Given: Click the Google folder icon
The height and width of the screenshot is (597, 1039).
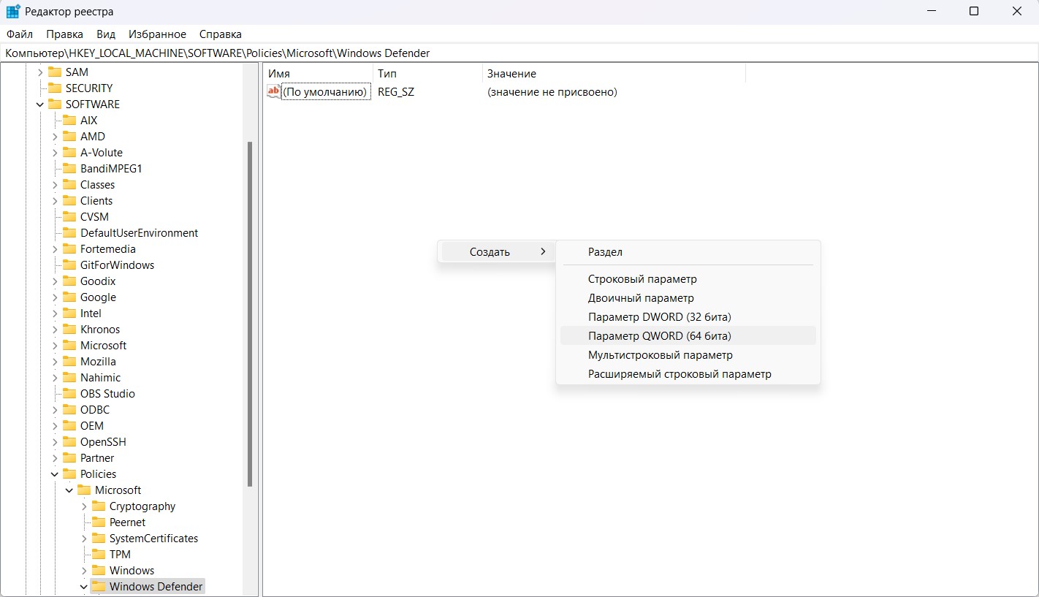Looking at the screenshot, I should (69, 297).
